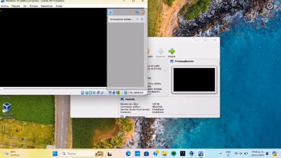The height and width of the screenshot is (158, 281).
Task: Click the display indicator in VM status bar
Action: click(x=110, y=93)
